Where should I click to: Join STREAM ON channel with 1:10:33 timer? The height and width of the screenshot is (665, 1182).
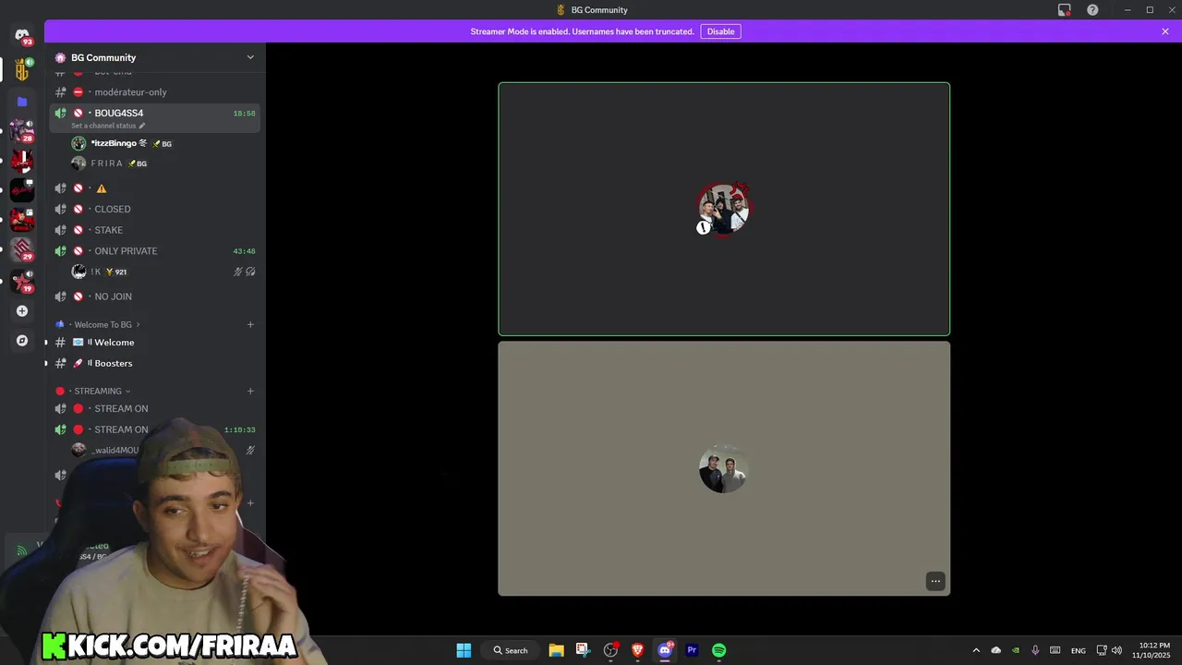tap(154, 429)
